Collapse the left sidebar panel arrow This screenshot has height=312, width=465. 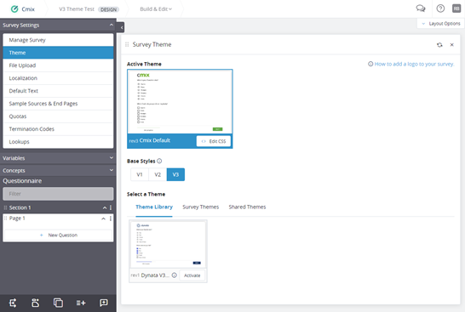pyautogui.click(x=121, y=27)
